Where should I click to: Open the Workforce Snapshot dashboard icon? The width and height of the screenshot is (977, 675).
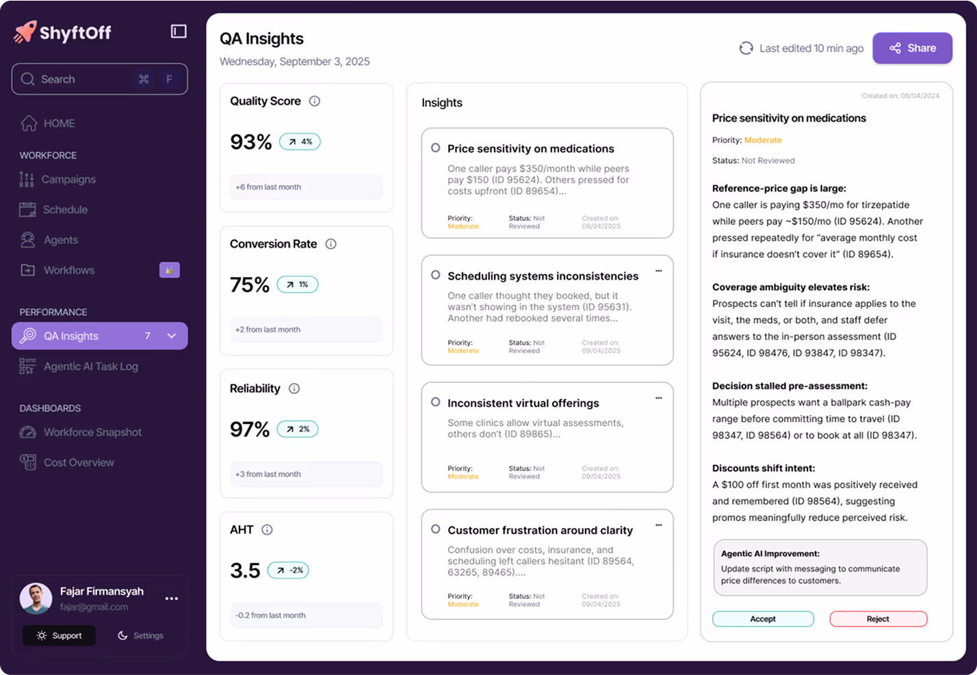28,432
